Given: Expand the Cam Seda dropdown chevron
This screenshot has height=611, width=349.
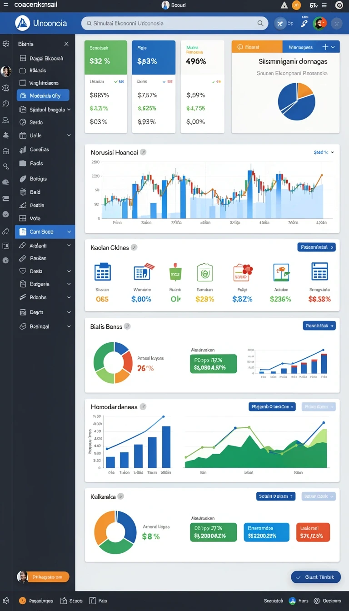Looking at the screenshot, I should point(69,232).
